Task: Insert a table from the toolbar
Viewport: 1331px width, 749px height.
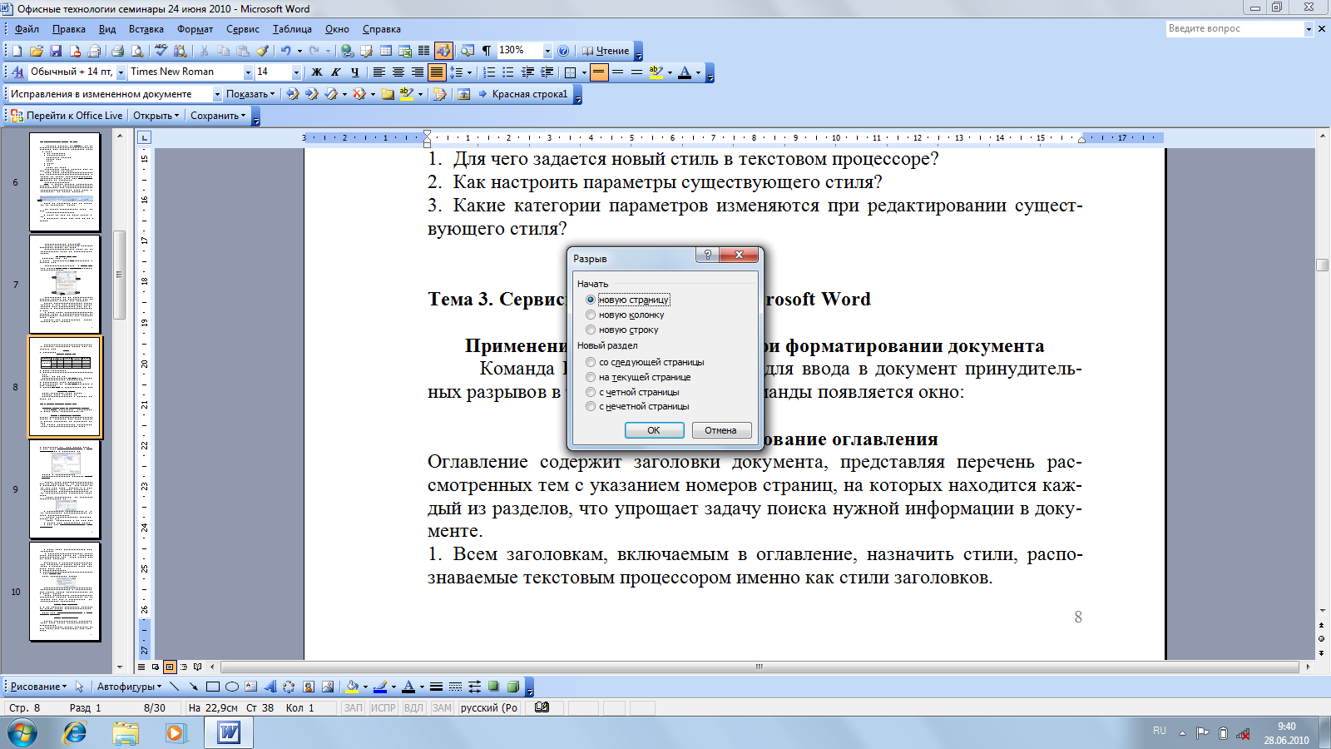Action: 386,51
